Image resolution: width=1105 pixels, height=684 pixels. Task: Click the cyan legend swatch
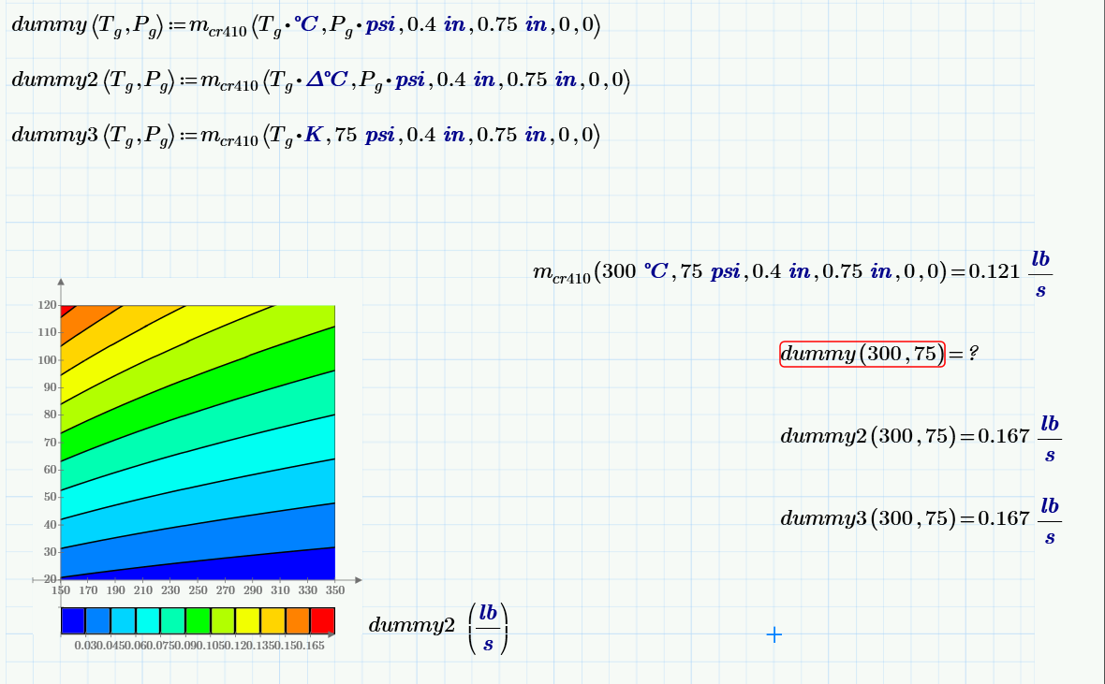tap(148, 620)
